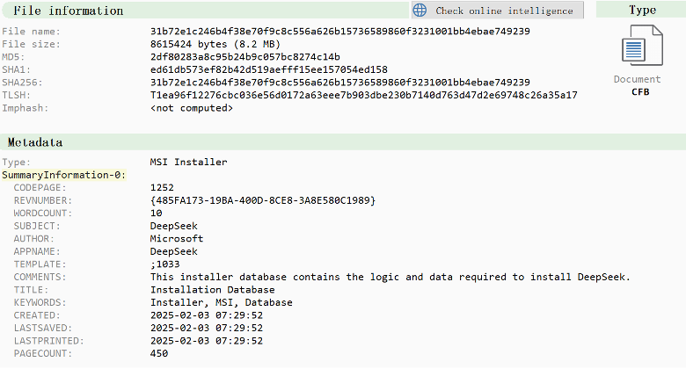The height and width of the screenshot is (369, 686).
Task: Select the Metadata section header
Action: tap(35, 141)
